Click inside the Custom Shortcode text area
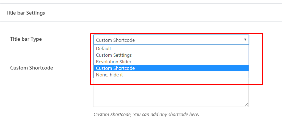The image size is (282, 131). coord(171,92)
